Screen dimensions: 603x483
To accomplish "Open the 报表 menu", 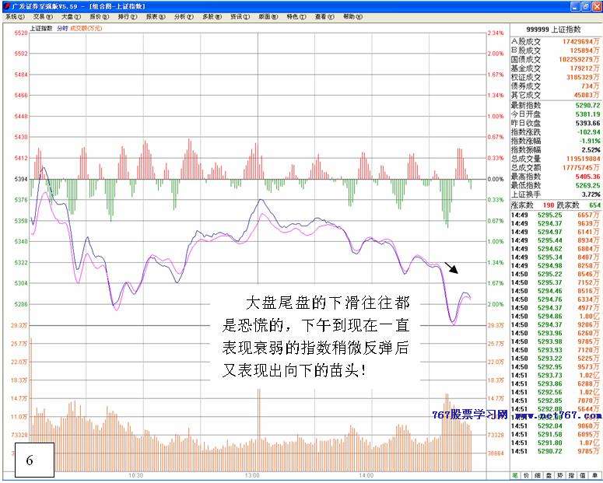I will point(156,17).
